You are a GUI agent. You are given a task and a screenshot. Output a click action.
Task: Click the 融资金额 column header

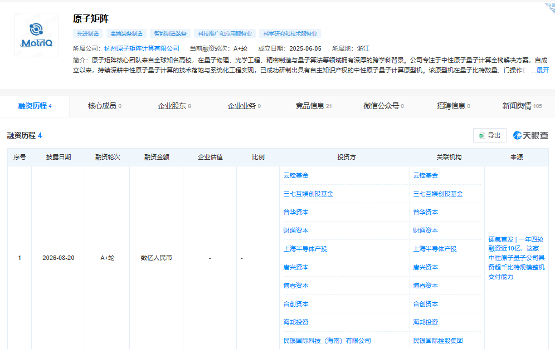157,157
